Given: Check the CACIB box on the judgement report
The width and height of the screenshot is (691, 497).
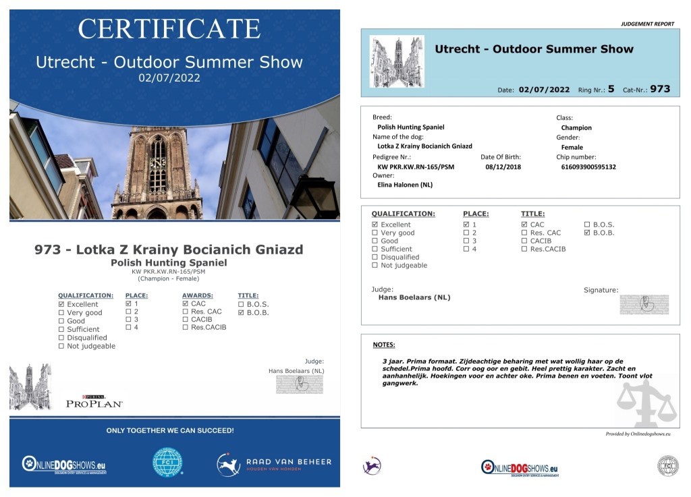Looking at the screenshot, I should pos(525,241).
